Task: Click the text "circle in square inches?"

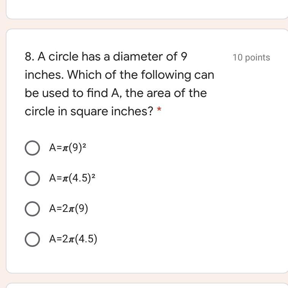Action: click(x=89, y=111)
